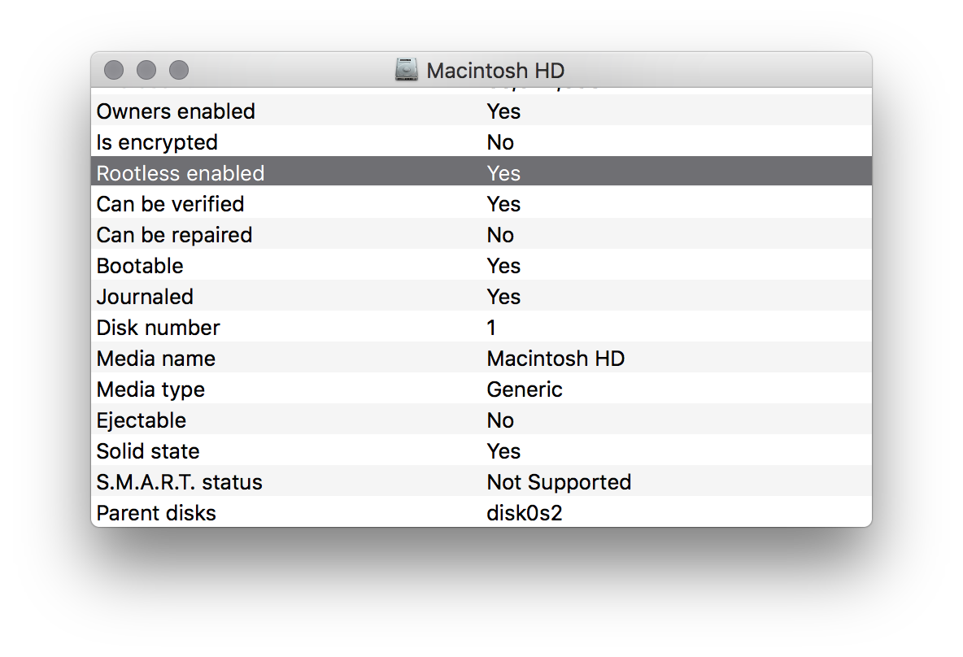
Task: Select the Media type row
Action: 481,389
